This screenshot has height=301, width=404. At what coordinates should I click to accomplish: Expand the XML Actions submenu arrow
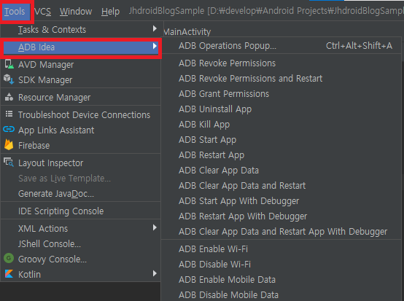pos(155,227)
